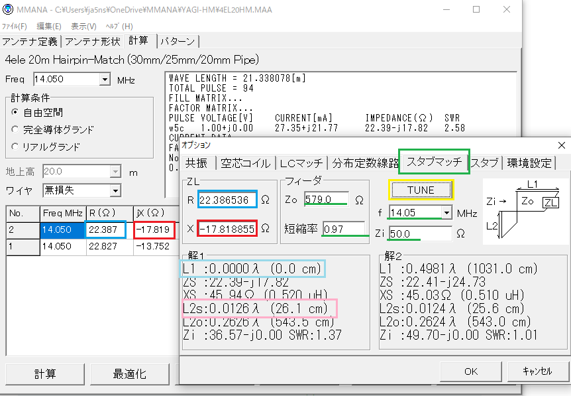Open the f 14.05 MHz dropdown
571x396 pixels.
(x=446, y=213)
